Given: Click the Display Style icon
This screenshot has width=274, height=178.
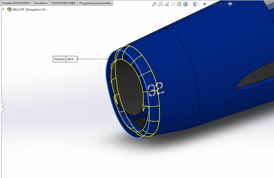Looking at the screenshot, I should pyautogui.click(x=195, y=4).
